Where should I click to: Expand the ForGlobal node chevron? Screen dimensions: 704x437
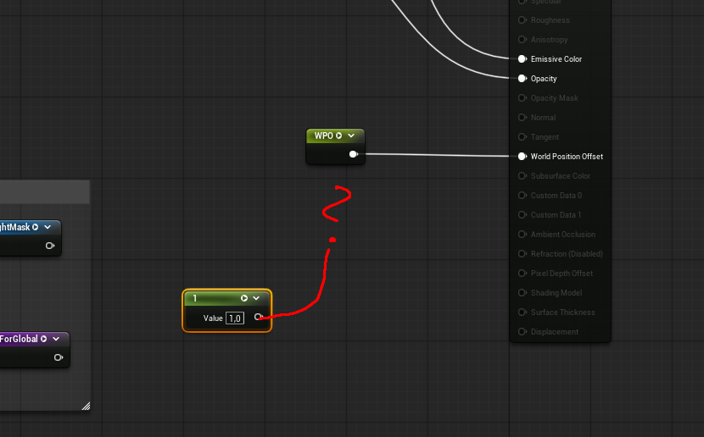56,339
